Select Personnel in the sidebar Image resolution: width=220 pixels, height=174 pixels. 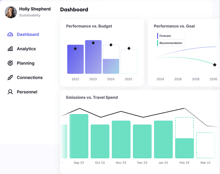(x=27, y=92)
